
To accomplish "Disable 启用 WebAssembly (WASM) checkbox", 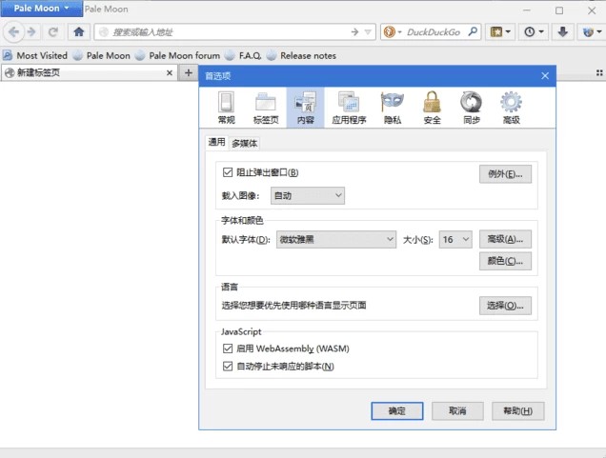I will [228, 348].
